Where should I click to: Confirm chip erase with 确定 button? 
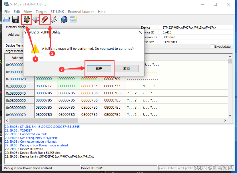pyautogui.click(x=99, y=69)
